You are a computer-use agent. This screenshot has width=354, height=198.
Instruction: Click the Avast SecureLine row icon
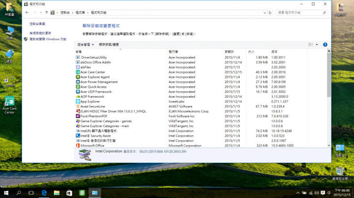pos(78,106)
